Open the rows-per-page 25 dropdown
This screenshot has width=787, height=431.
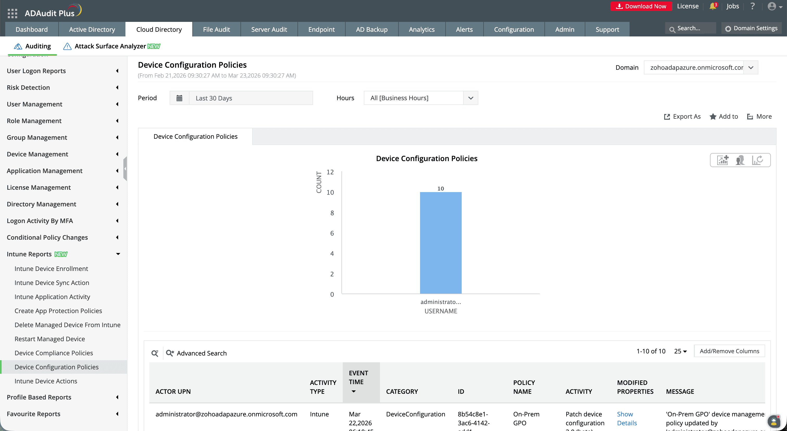click(x=680, y=351)
